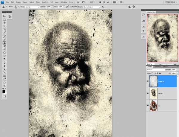Toggle lock all for the layer
Screen dimensions: 179x137
(x=160, y=73)
